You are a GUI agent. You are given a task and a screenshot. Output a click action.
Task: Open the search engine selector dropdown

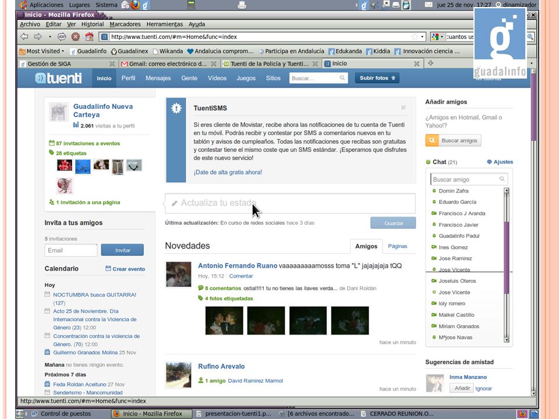pos(437,37)
